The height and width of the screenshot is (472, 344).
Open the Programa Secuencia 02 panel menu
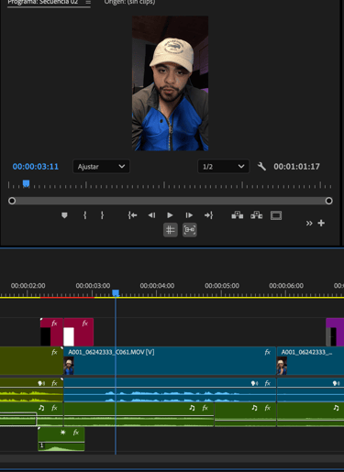[x=88, y=3]
